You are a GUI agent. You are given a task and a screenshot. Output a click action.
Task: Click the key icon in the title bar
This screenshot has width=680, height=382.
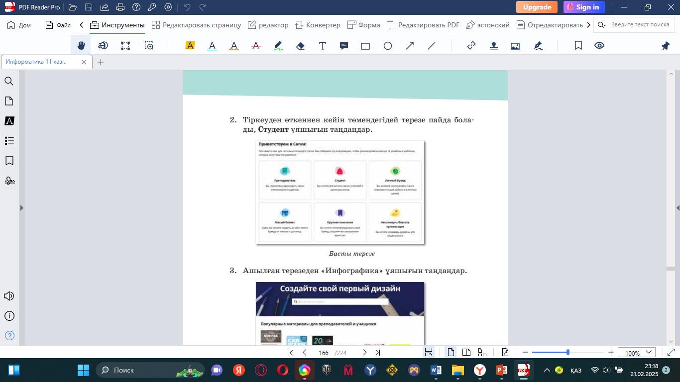click(152, 7)
